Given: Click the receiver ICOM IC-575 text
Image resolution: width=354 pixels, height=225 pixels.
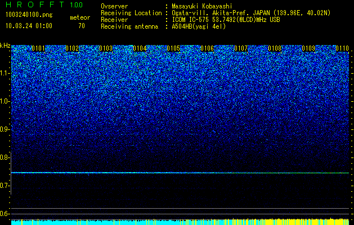Looking at the screenshot, I should [x=192, y=20].
